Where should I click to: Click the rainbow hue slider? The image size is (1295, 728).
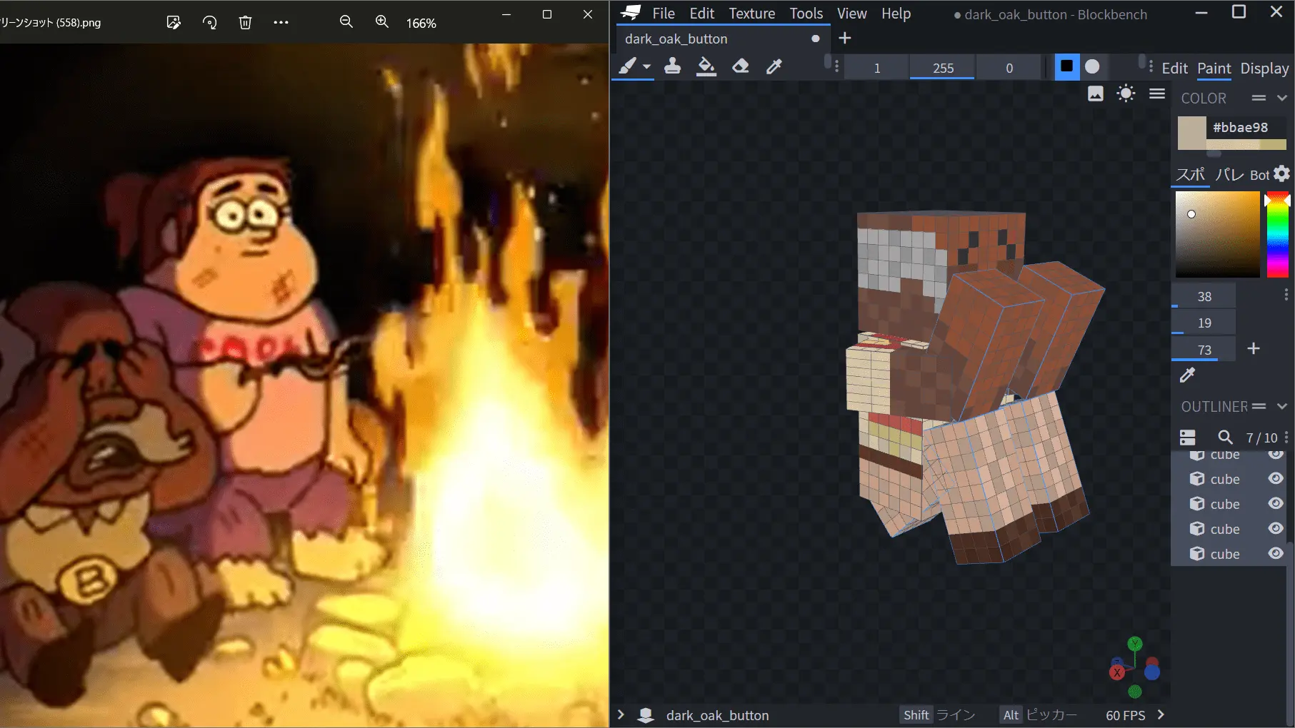(x=1277, y=234)
